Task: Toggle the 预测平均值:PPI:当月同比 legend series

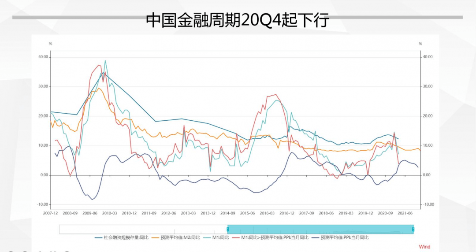Action: click(340, 237)
